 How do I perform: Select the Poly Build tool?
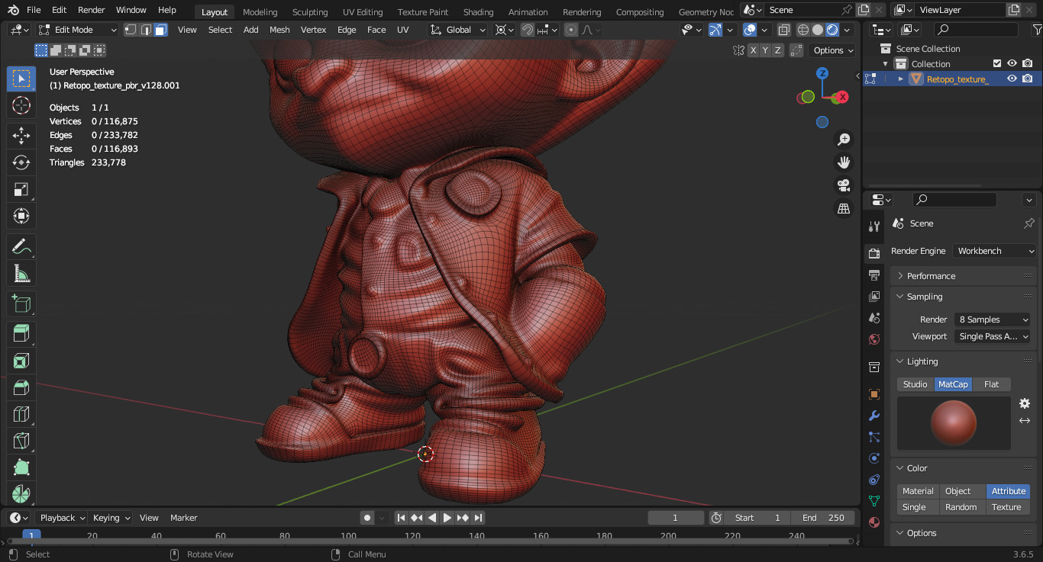click(21, 467)
